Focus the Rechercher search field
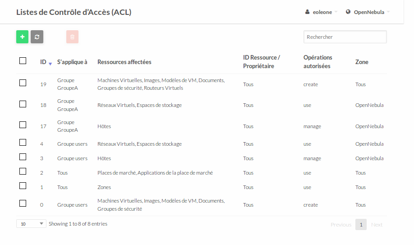Screen dimensions: 414x245 click(345, 37)
